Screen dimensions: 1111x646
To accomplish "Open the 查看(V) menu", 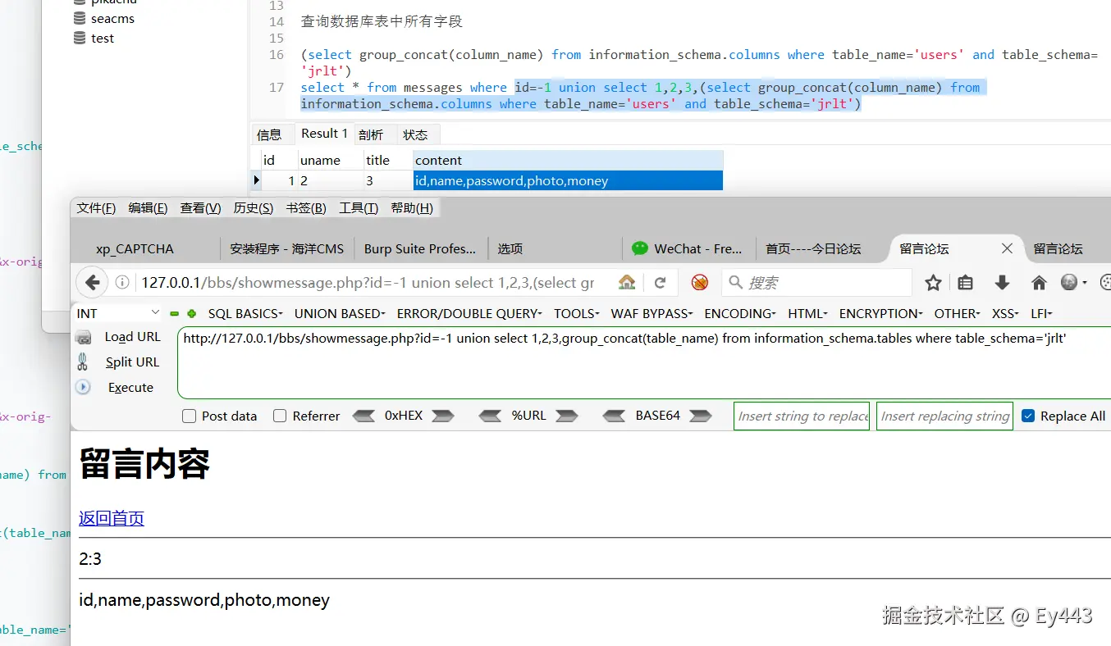I will tap(201, 208).
